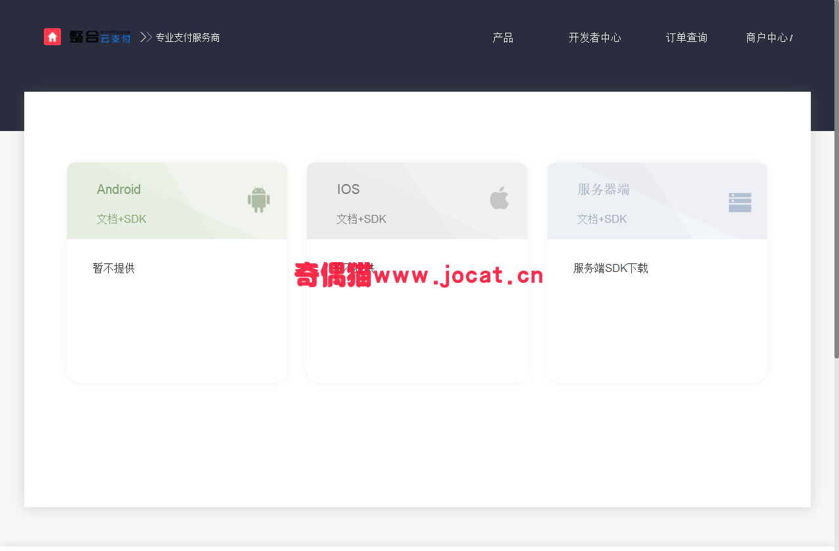Click the page's vertical scrollbar thumb
The image size is (839, 551).
coord(836,179)
